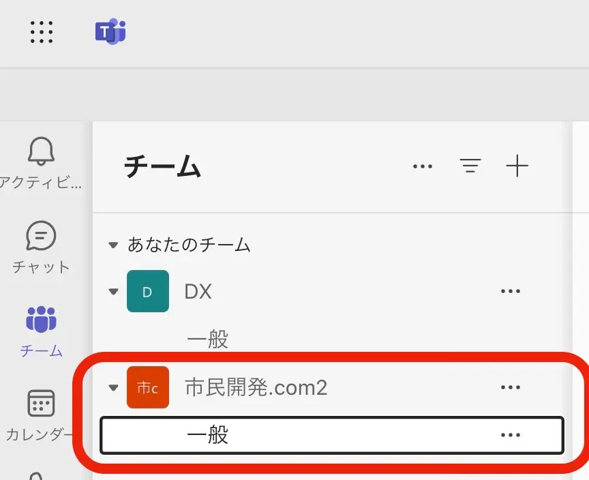Open the 一般 channel under DX
Screen dimensions: 589x480
(x=208, y=339)
